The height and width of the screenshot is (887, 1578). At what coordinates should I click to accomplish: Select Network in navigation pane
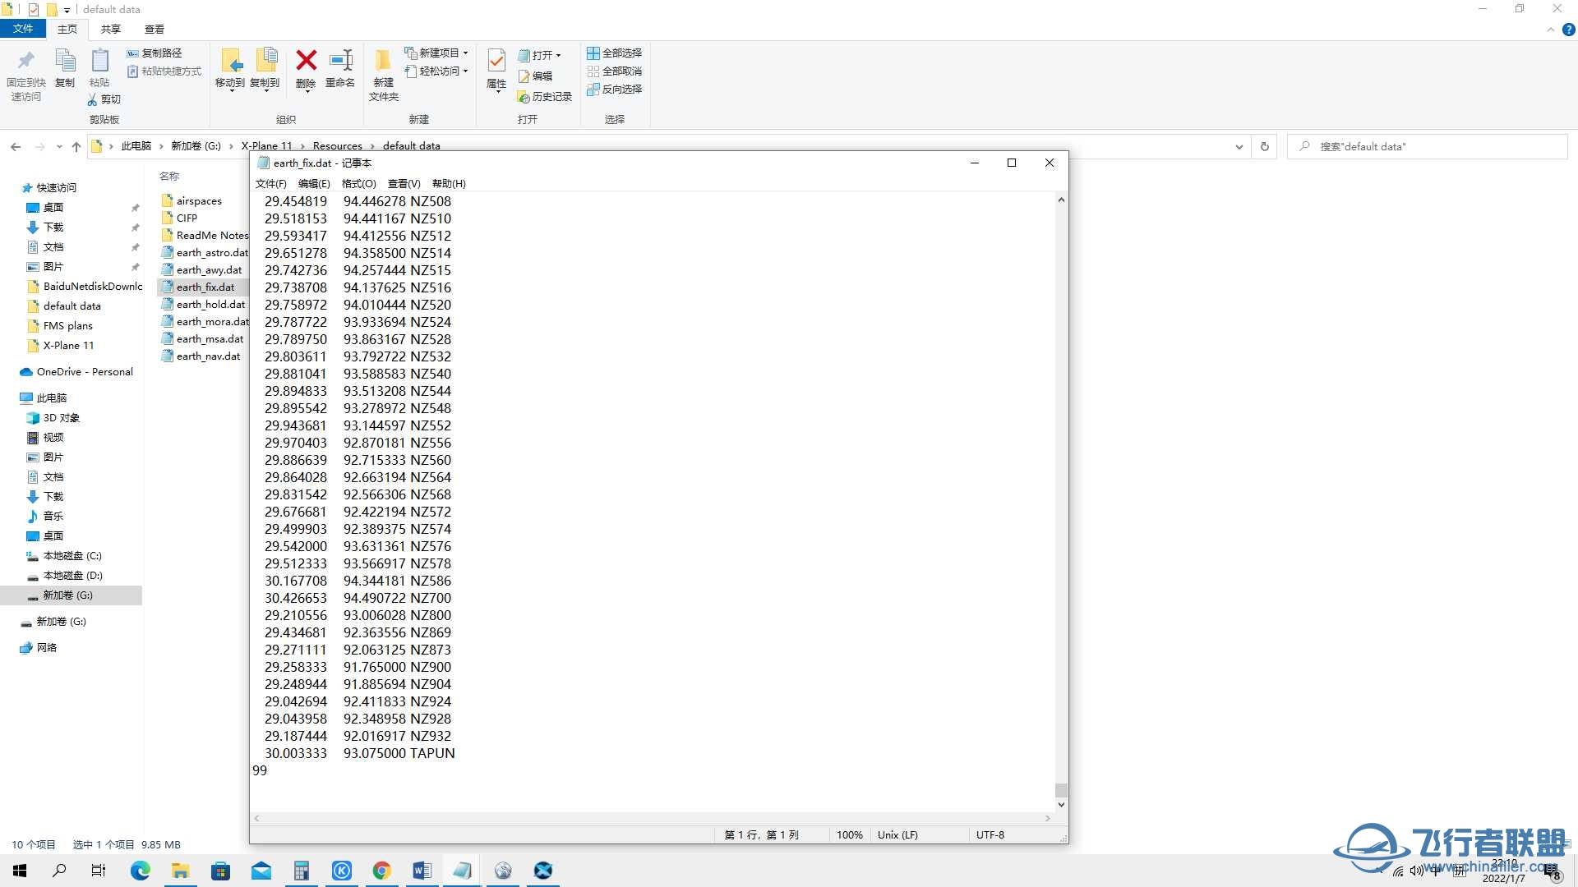[x=38, y=648]
